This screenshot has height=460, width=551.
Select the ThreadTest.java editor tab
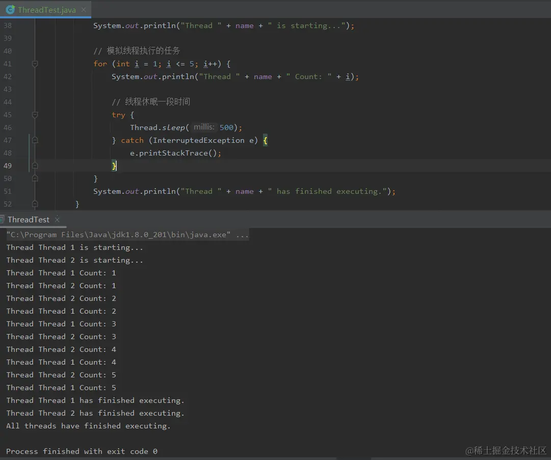[x=46, y=10]
